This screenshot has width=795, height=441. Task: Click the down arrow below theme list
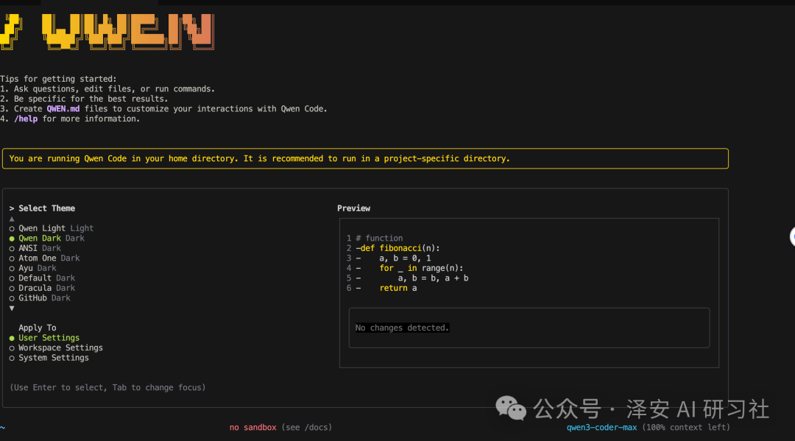[x=12, y=308]
